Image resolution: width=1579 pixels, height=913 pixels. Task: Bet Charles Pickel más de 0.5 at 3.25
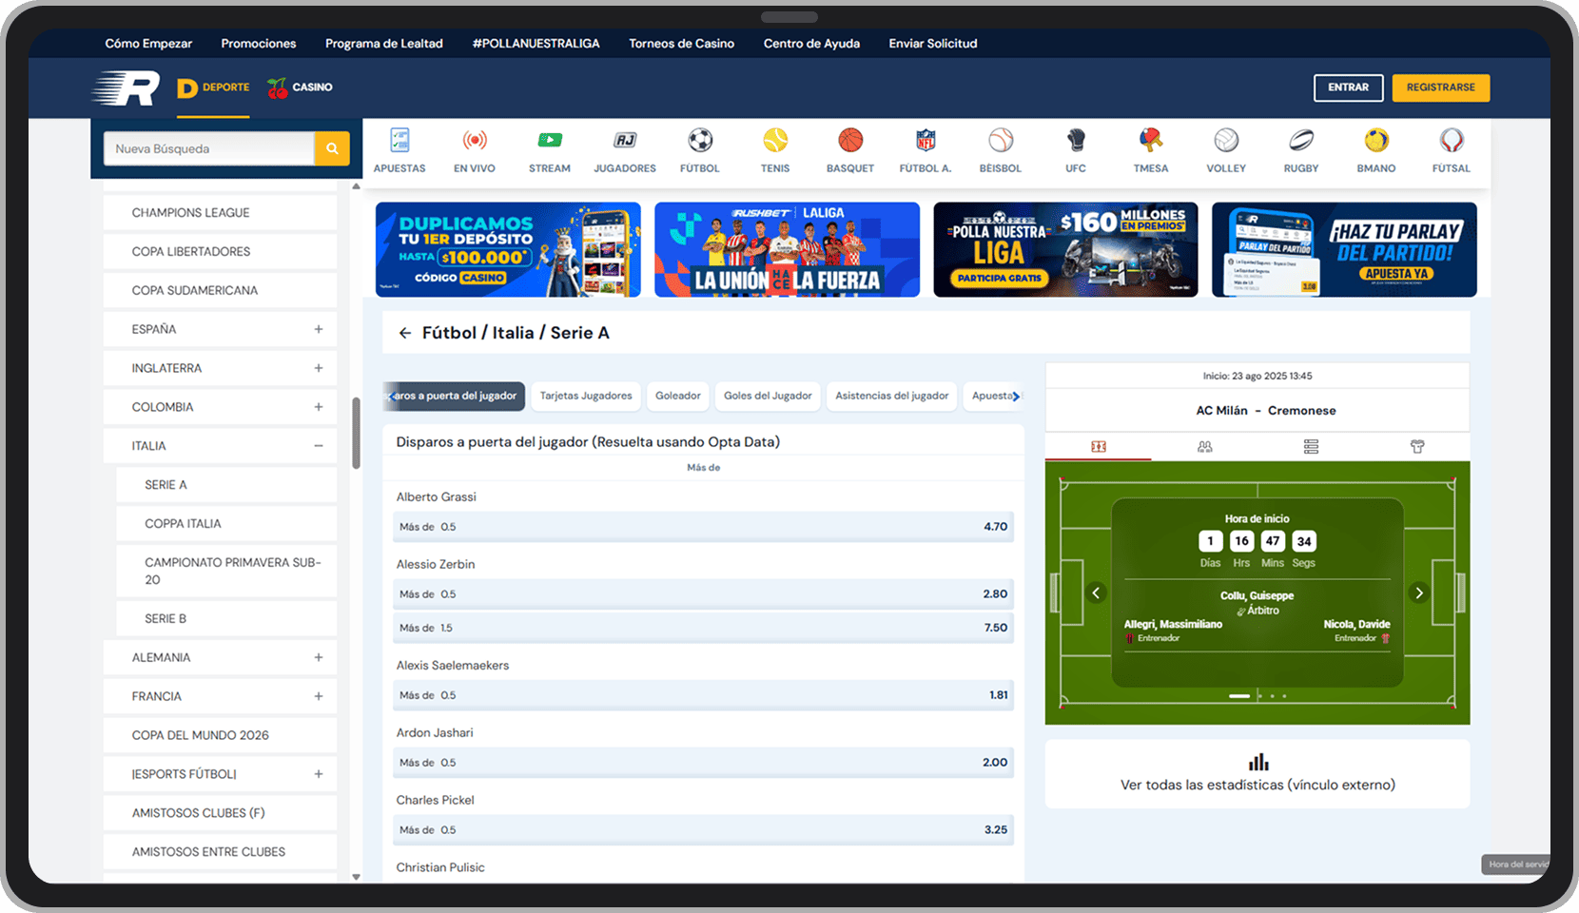coord(703,830)
